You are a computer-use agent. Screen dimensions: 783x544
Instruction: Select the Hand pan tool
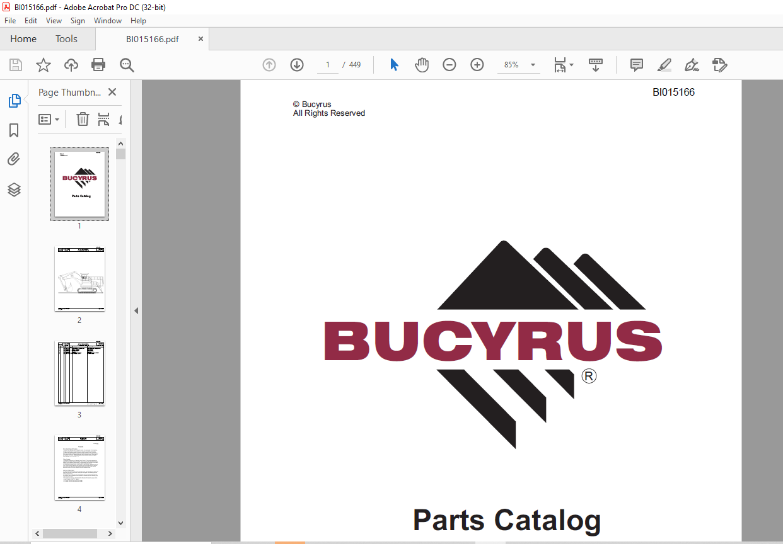[x=421, y=65]
